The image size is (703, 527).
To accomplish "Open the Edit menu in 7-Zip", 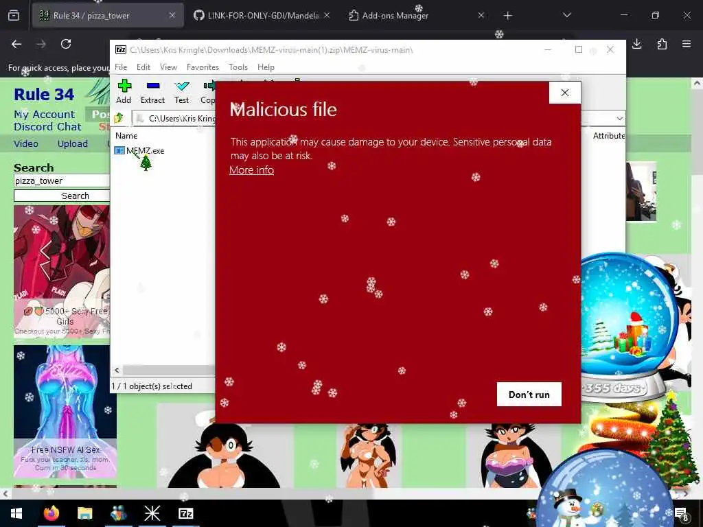I will tap(143, 67).
